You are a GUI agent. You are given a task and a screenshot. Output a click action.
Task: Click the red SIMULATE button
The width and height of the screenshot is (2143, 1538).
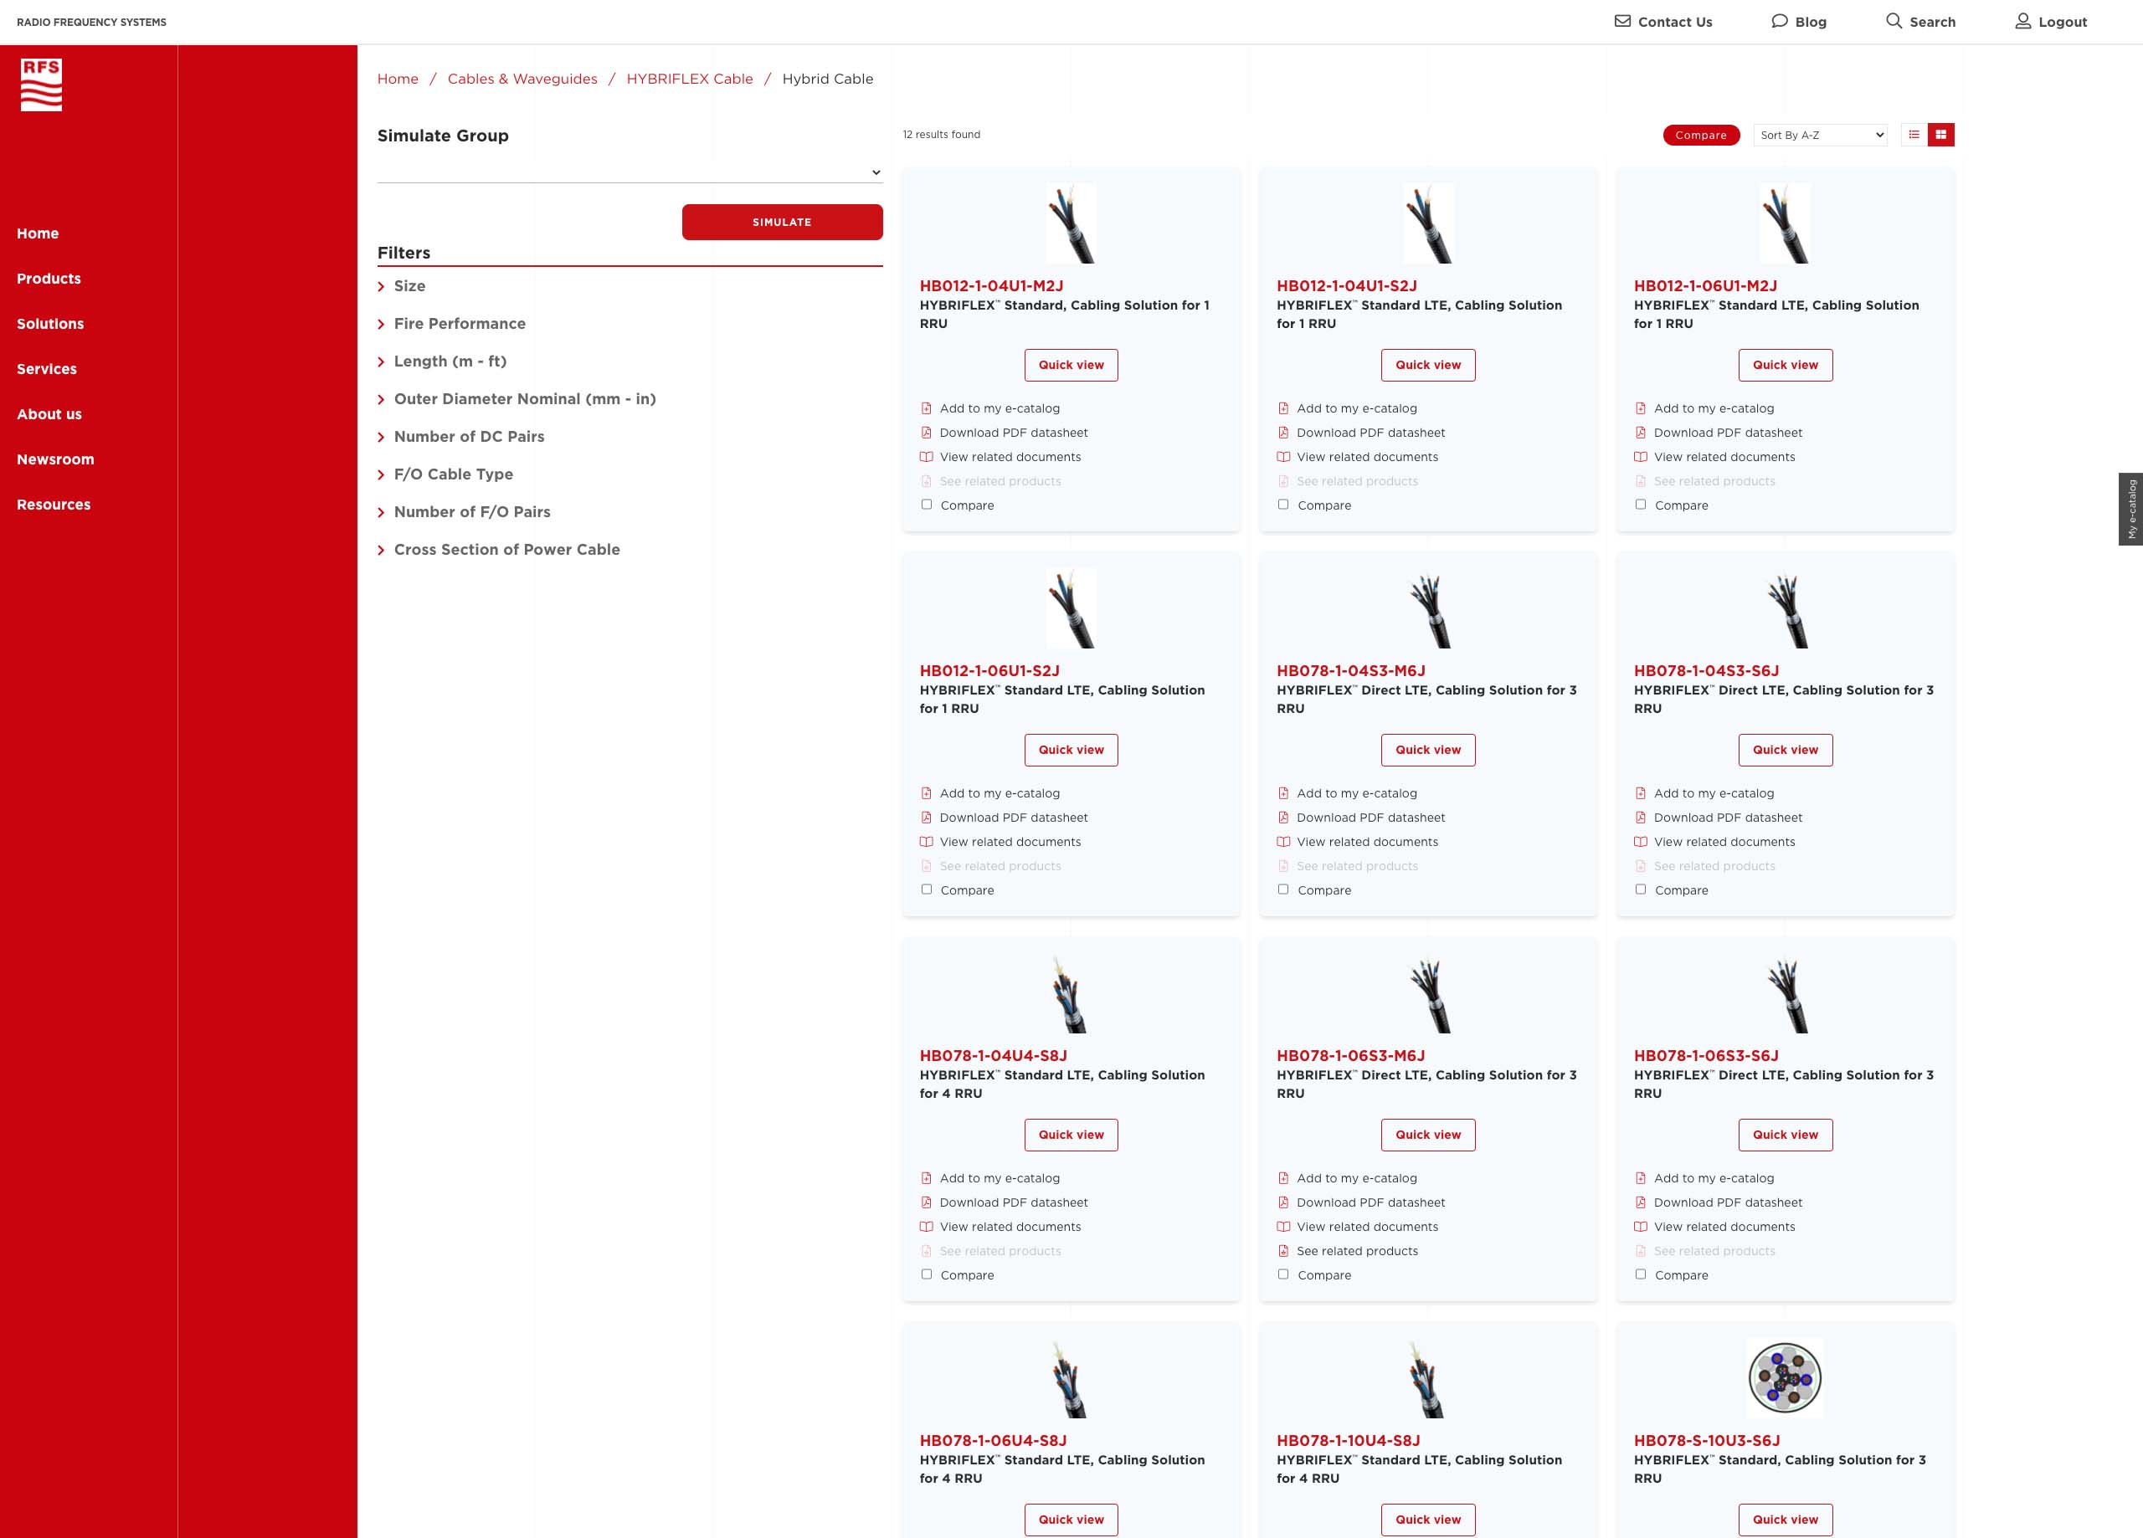(783, 222)
